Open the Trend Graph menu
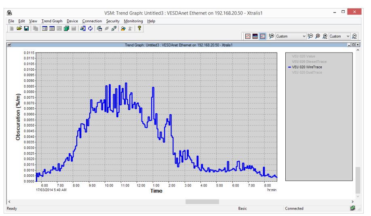 coord(52,21)
